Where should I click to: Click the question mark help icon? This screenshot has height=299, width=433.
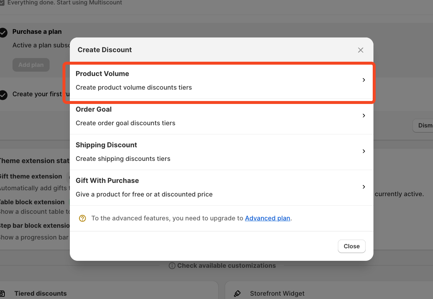(83, 218)
